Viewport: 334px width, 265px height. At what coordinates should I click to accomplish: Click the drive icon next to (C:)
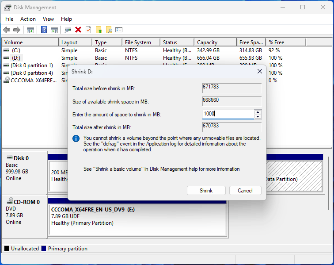(6, 50)
